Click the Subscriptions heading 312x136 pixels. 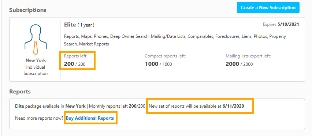[x=28, y=10]
